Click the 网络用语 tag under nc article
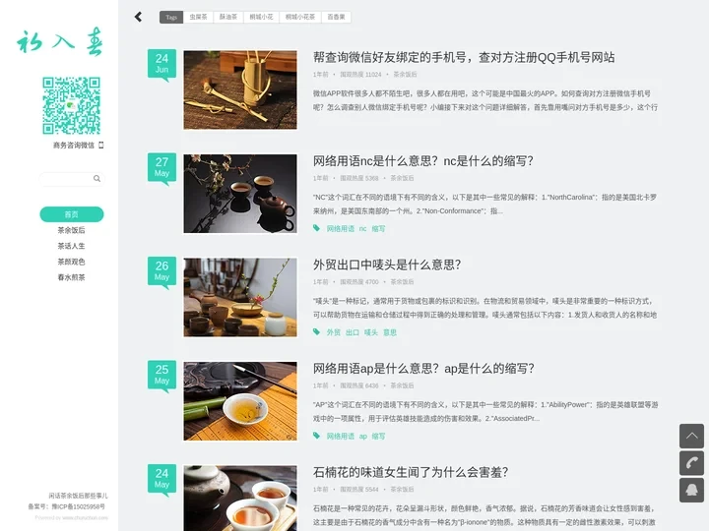Viewport: 709px width, 531px height. (x=341, y=228)
